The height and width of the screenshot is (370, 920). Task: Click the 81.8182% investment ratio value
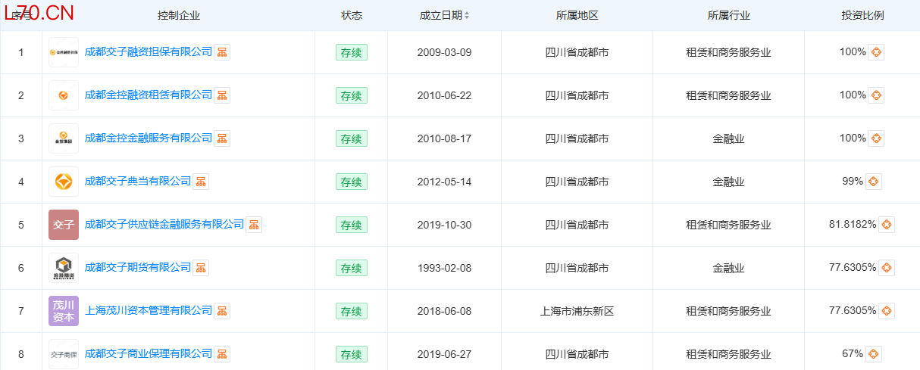coord(853,225)
